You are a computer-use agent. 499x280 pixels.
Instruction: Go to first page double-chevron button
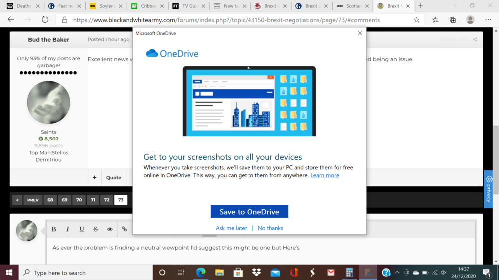[x=17, y=200]
